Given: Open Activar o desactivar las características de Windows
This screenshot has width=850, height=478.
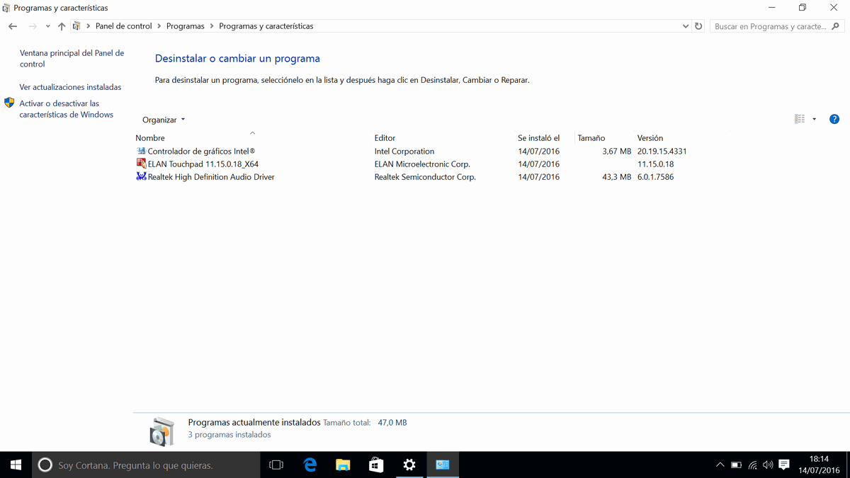Looking at the screenshot, I should coord(66,108).
